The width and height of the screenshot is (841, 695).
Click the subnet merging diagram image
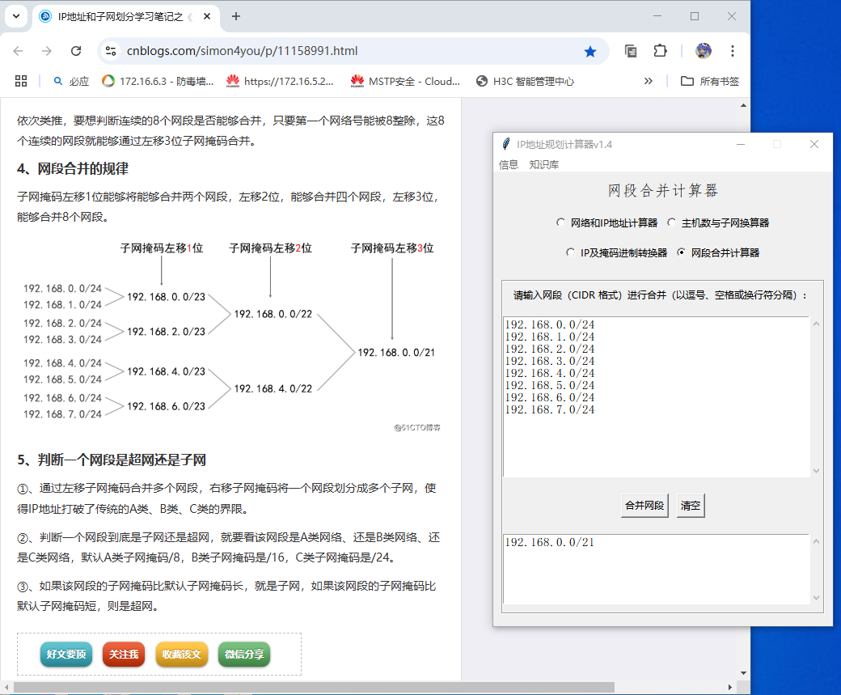click(229, 336)
